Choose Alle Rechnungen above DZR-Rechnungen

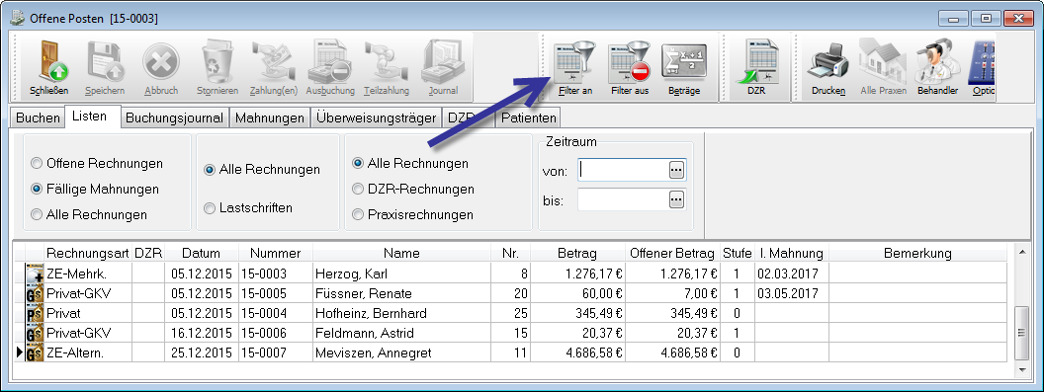pyautogui.click(x=358, y=163)
